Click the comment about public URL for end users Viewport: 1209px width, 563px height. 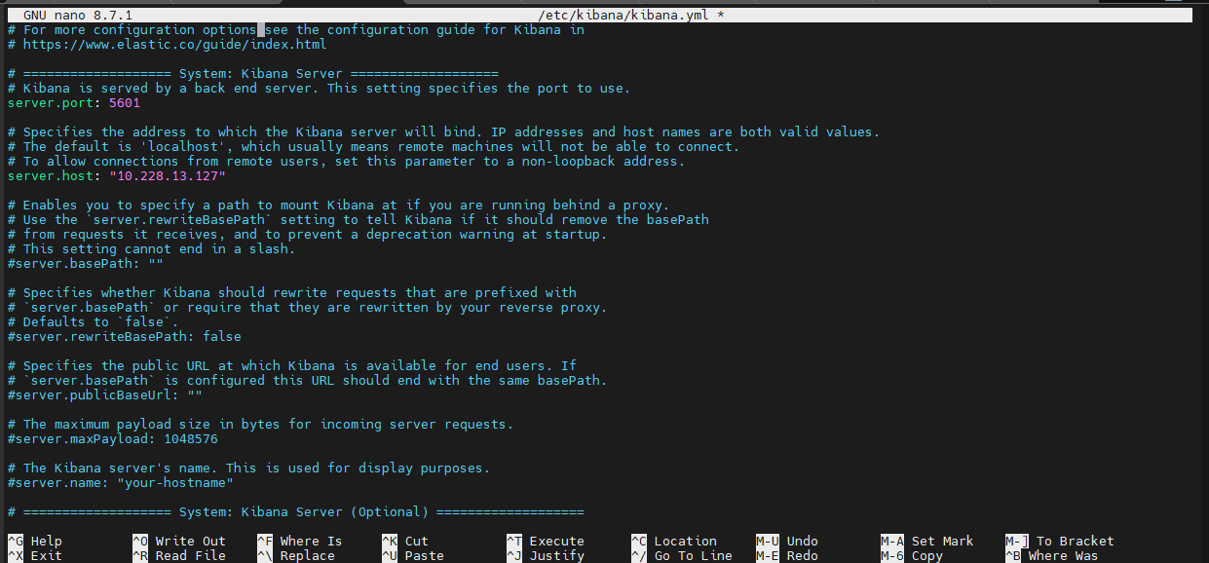coord(292,366)
